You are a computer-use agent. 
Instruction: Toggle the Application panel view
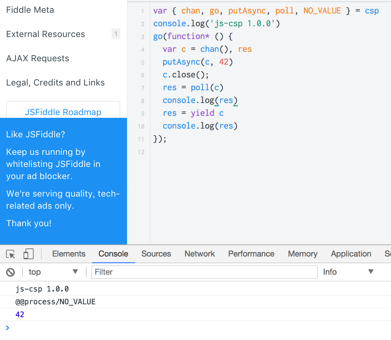pyautogui.click(x=351, y=254)
